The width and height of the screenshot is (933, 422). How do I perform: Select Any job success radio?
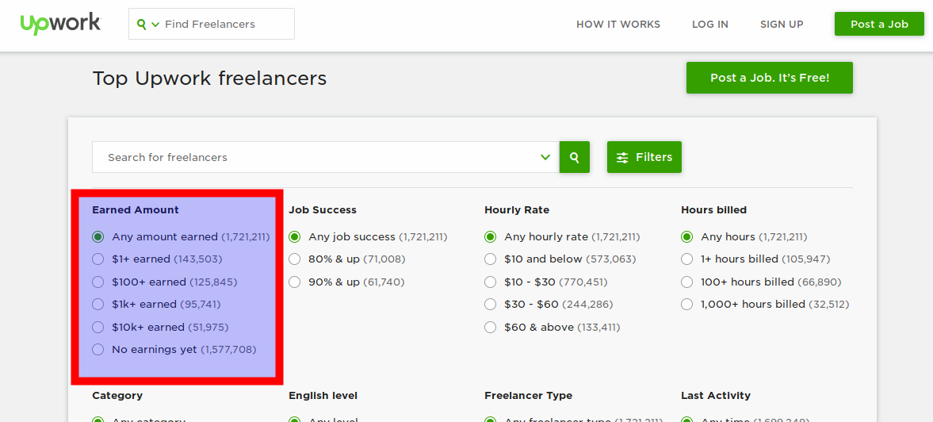click(295, 237)
